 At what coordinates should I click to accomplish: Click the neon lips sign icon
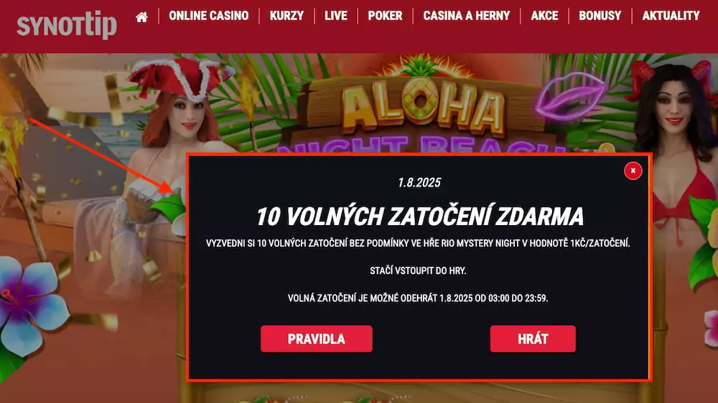coord(570,96)
